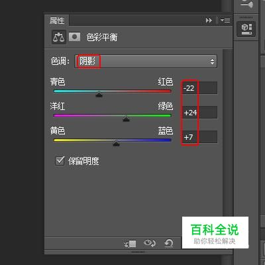Toggle the 保留明度 checkbox
Image resolution: width=265 pixels, height=265 pixels.
click(60, 161)
